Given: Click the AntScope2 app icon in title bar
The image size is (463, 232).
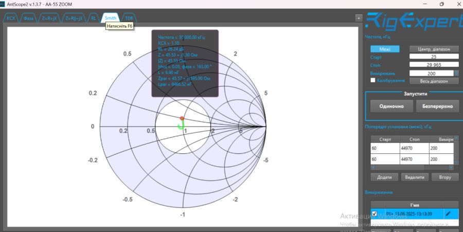Looking at the screenshot, I should (x=4, y=4).
